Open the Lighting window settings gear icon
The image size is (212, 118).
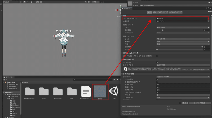click(211, 11)
